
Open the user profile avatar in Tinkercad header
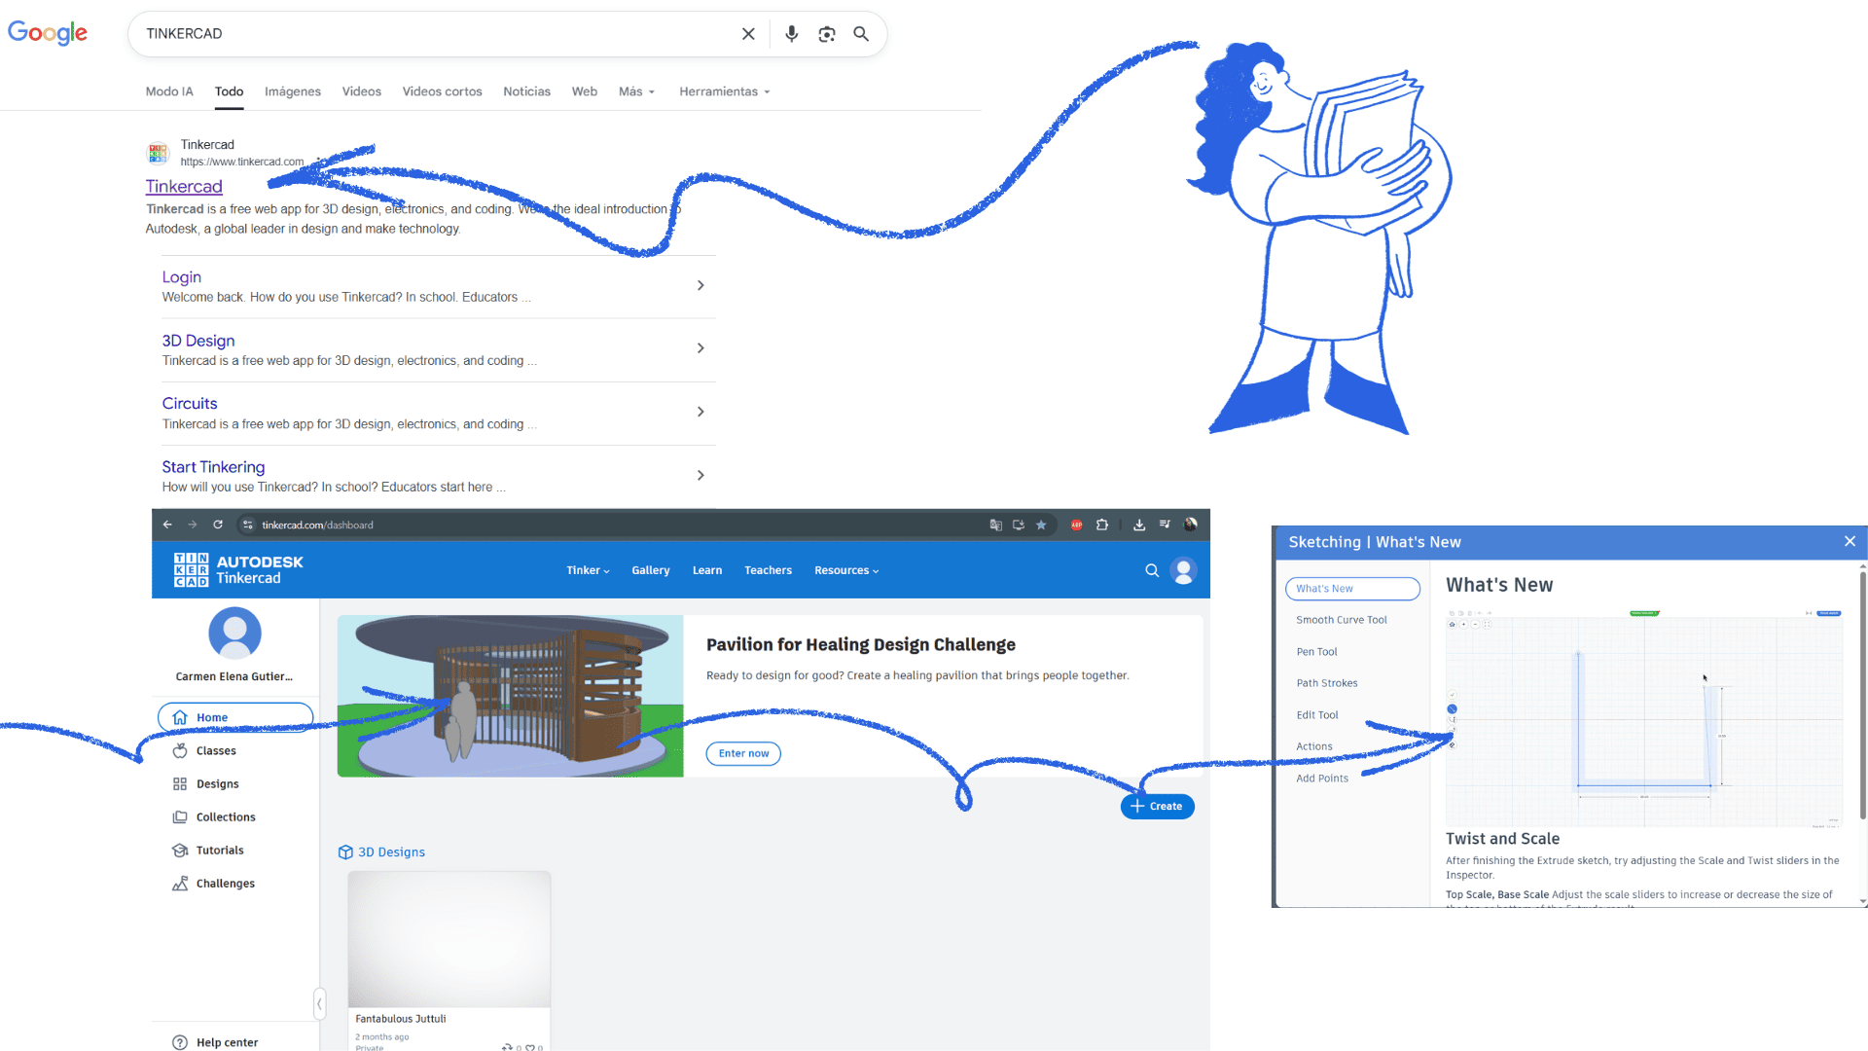pos(1183,571)
